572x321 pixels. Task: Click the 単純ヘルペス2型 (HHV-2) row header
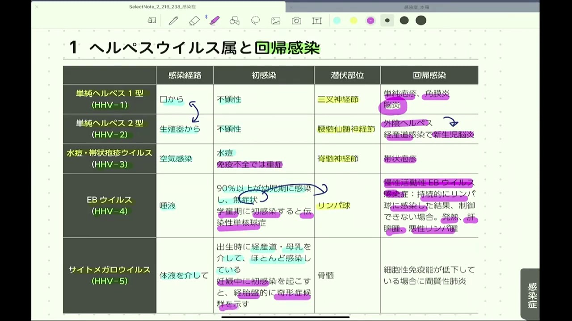(x=109, y=128)
